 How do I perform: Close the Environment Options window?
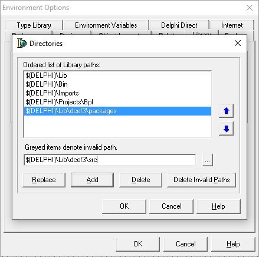click(x=250, y=8)
